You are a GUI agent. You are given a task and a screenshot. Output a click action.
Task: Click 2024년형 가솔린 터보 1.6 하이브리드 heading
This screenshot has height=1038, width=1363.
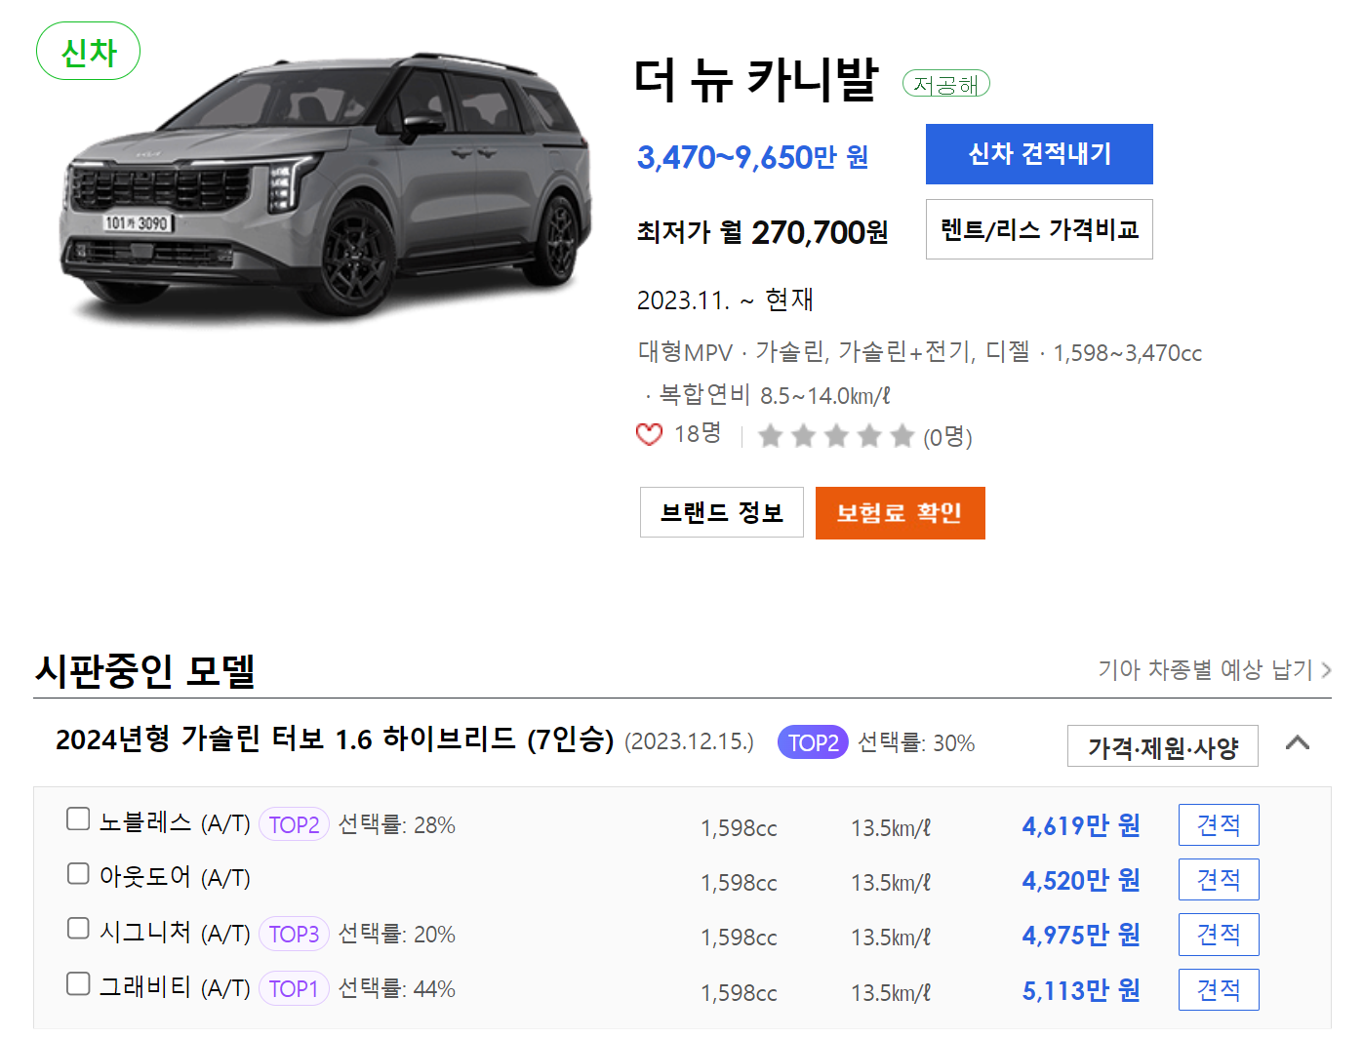pos(335,739)
